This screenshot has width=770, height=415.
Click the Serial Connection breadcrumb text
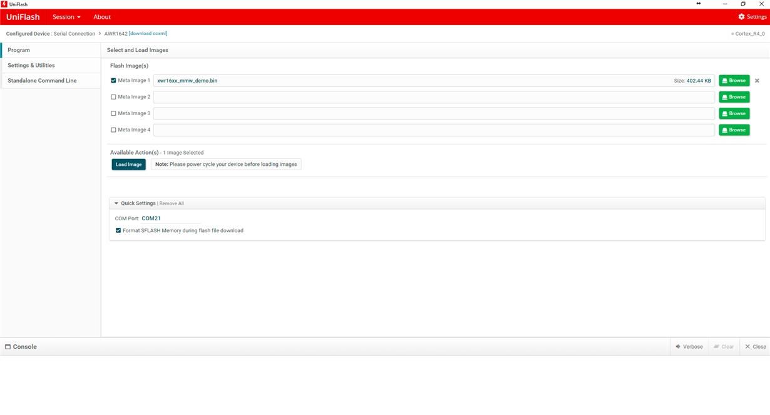[74, 34]
